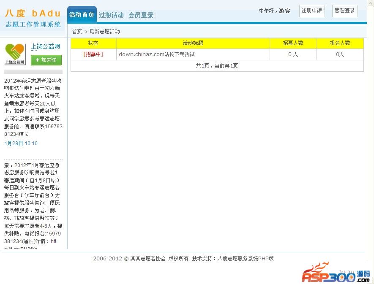
Task: Click the ASP300 源码 watermark logo
Action: pos(336,272)
